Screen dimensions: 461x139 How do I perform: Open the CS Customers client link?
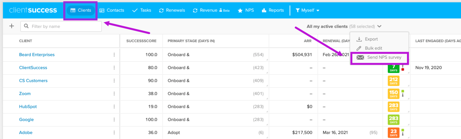[33, 80]
